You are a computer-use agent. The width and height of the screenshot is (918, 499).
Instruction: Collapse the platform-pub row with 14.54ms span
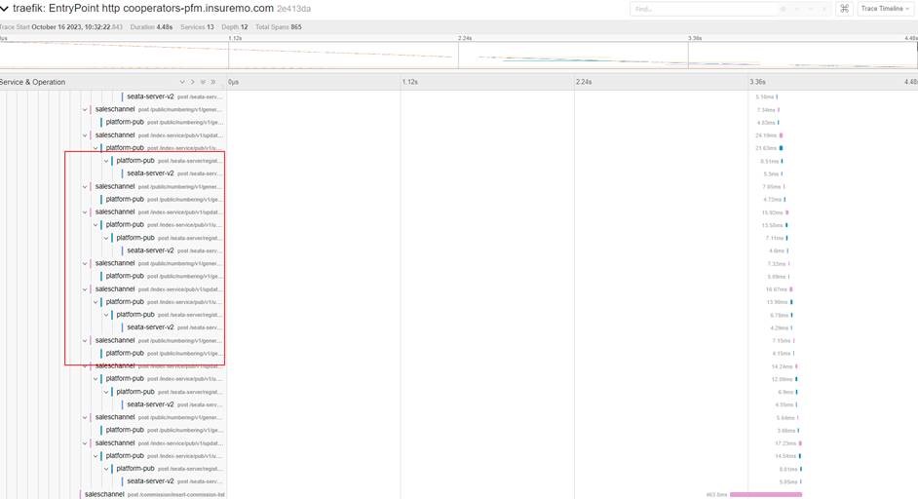pyautogui.click(x=96, y=456)
